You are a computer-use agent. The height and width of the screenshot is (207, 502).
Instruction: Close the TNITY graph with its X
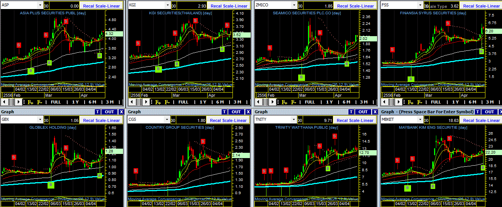click(x=375, y=112)
